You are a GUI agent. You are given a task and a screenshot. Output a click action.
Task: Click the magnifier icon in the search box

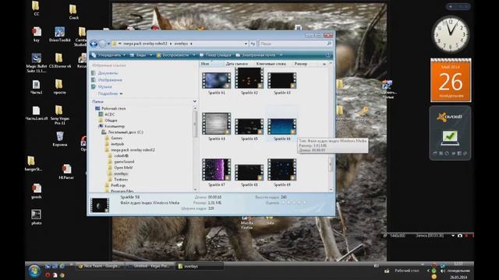coord(329,44)
